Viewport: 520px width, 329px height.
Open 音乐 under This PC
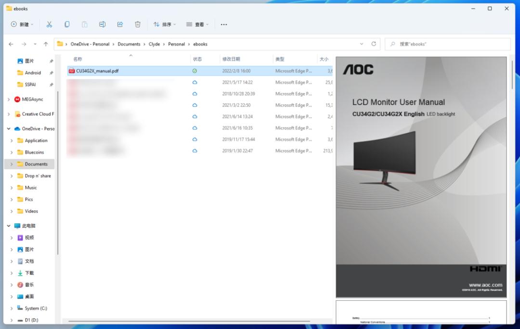[29, 285]
